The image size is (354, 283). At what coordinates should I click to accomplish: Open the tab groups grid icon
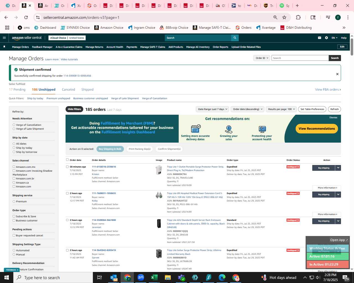pos(7,28)
